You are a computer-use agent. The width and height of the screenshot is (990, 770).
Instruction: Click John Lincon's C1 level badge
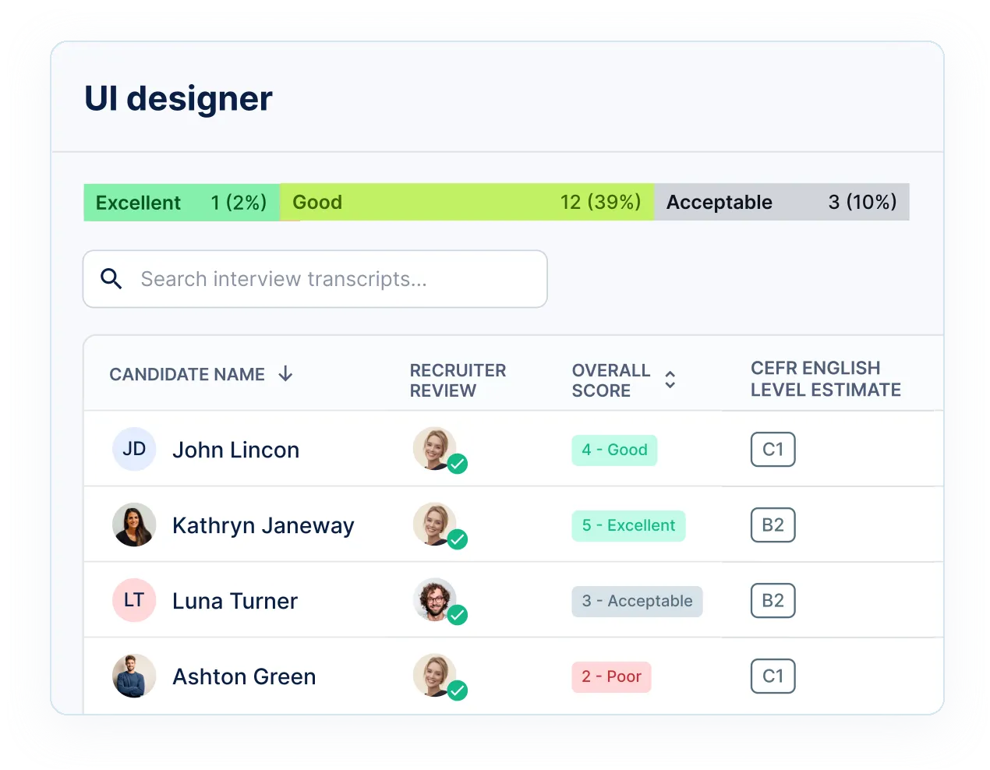pos(773,450)
